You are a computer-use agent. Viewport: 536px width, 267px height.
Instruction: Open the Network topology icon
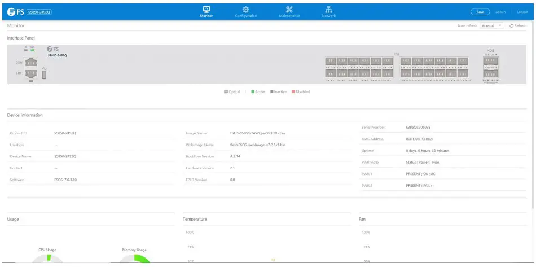tap(329, 9)
